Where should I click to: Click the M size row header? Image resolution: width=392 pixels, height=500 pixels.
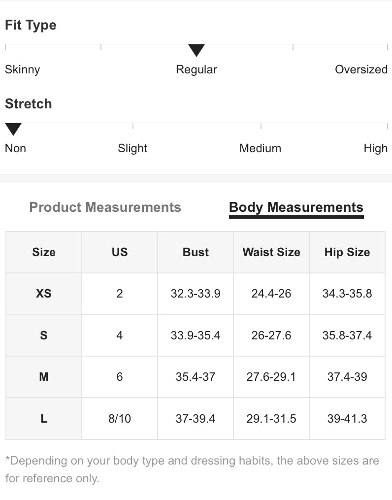(x=44, y=377)
